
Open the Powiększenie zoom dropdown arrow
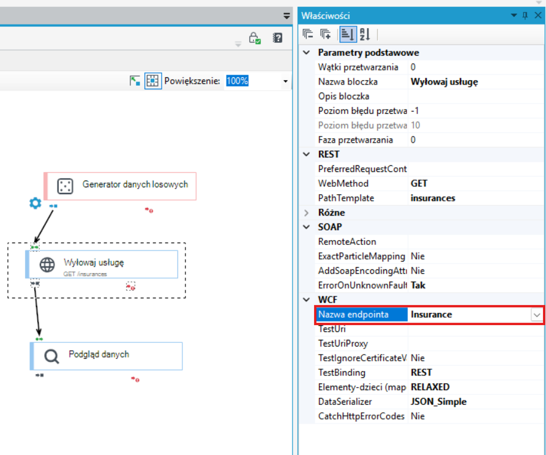click(x=285, y=81)
